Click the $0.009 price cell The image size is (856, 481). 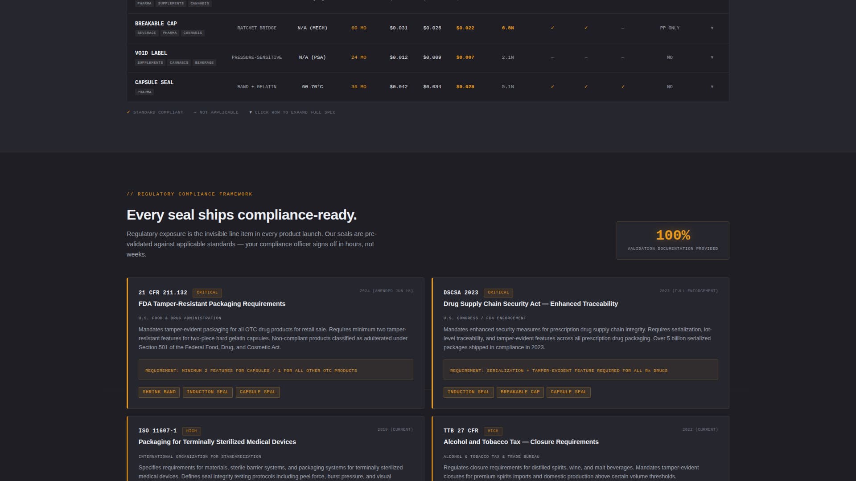pyautogui.click(x=432, y=57)
